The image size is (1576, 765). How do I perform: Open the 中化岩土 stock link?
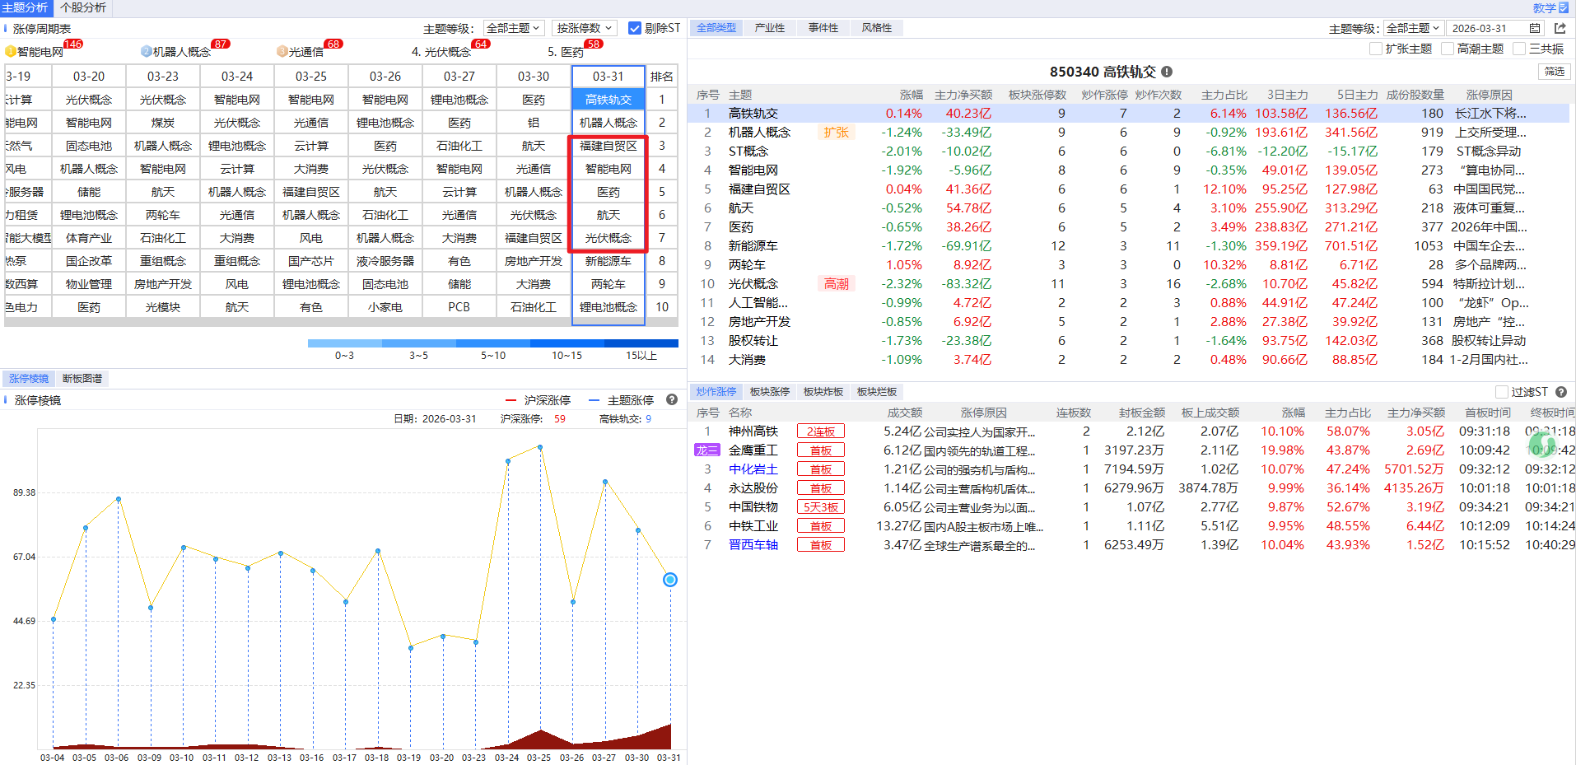coord(753,469)
